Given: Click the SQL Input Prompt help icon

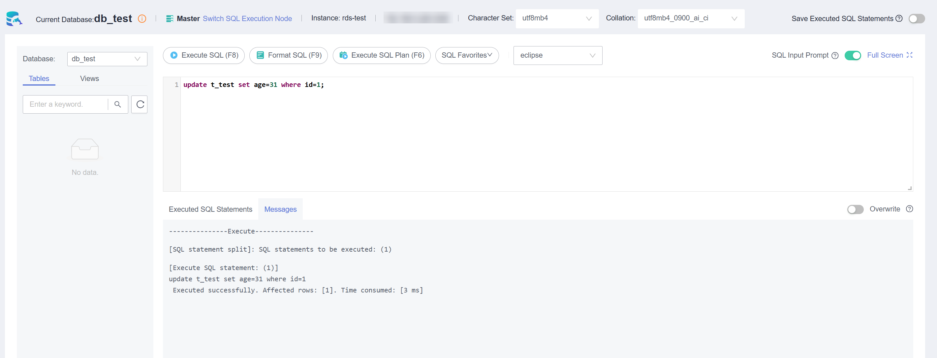Looking at the screenshot, I should (835, 56).
